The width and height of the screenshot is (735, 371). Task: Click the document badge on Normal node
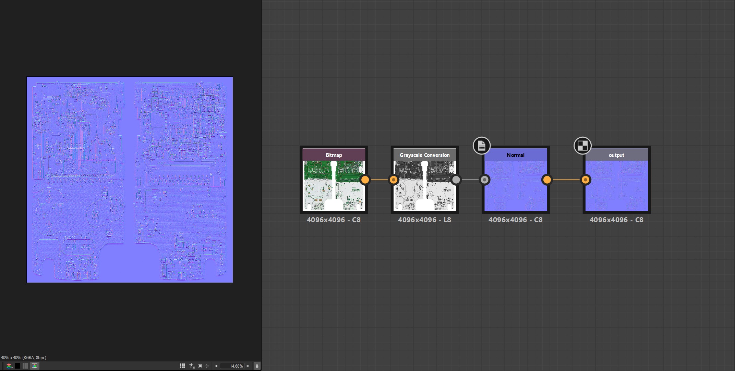pyautogui.click(x=482, y=146)
